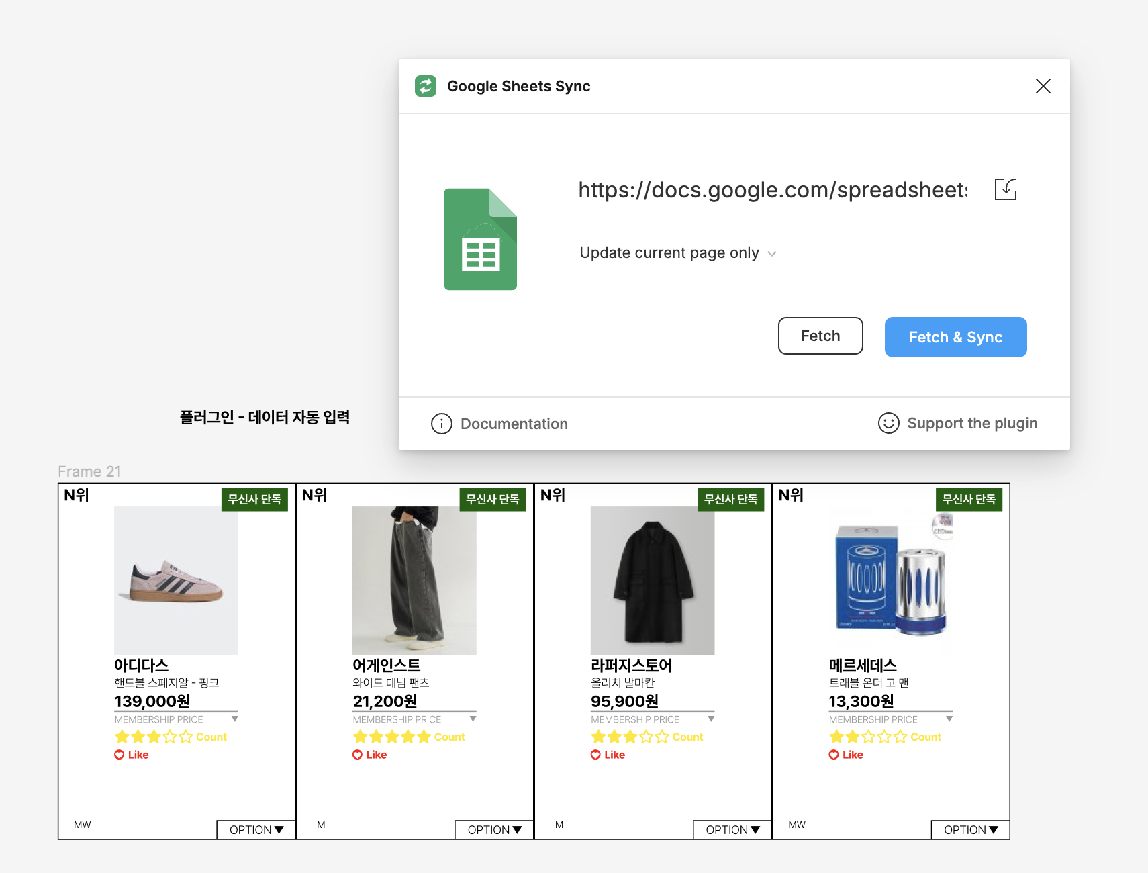Image resolution: width=1148 pixels, height=873 pixels.
Task: Select the wide denim pants product image
Action: pos(414,581)
